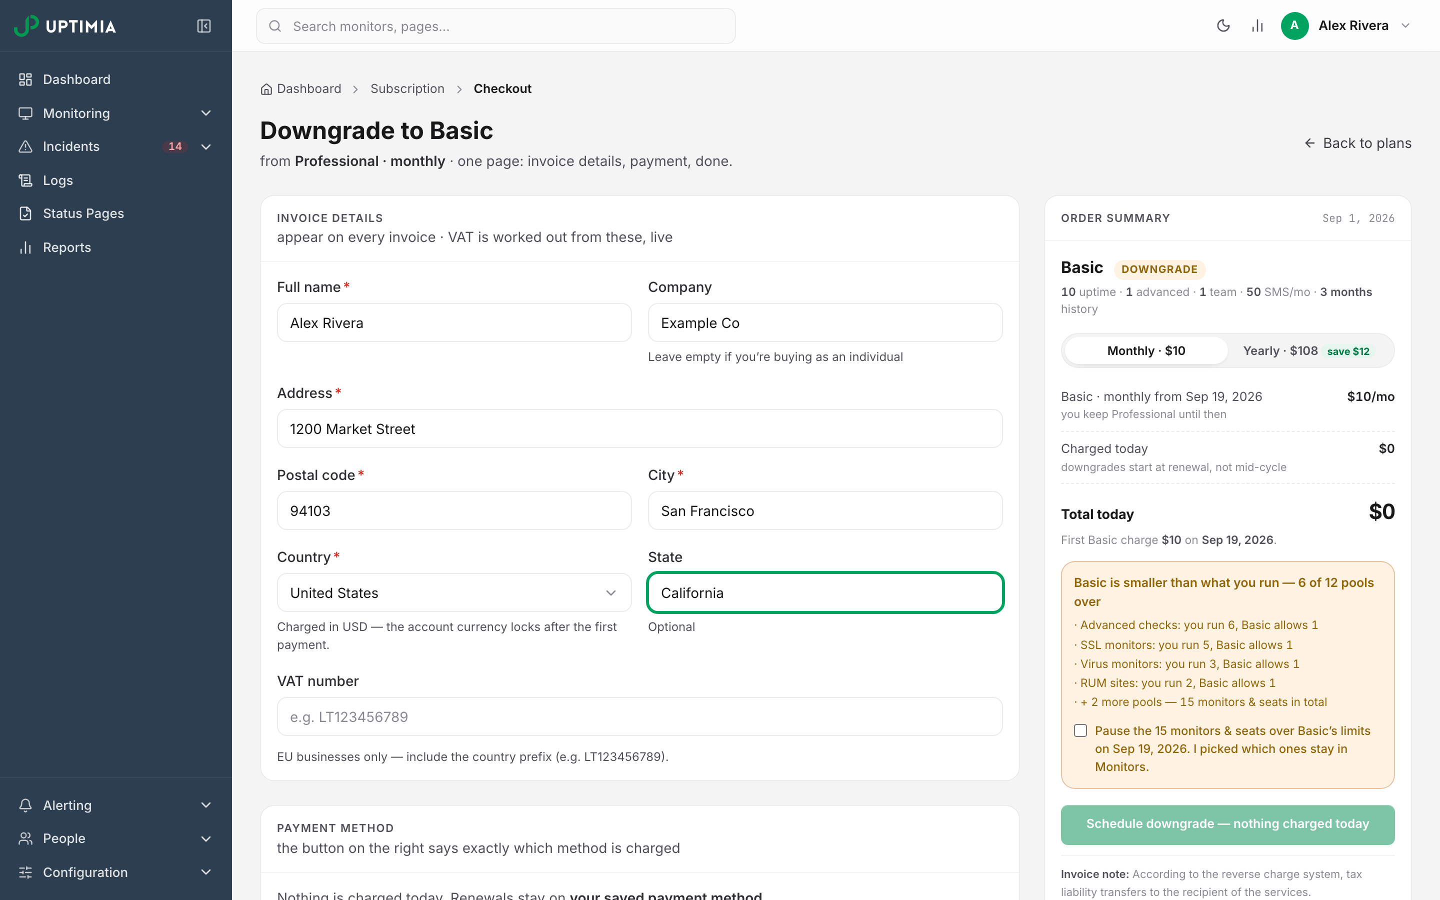Click the Incidents 14 badge
This screenshot has width=1440, height=900.
click(175, 146)
